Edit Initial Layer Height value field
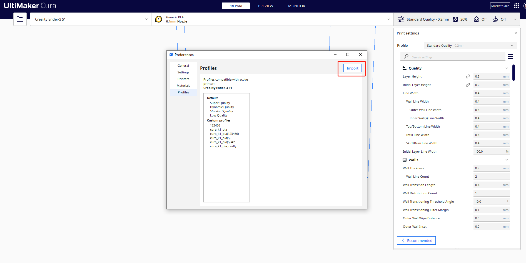The width and height of the screenshot is (526, 263). click(x=492, y=85)
